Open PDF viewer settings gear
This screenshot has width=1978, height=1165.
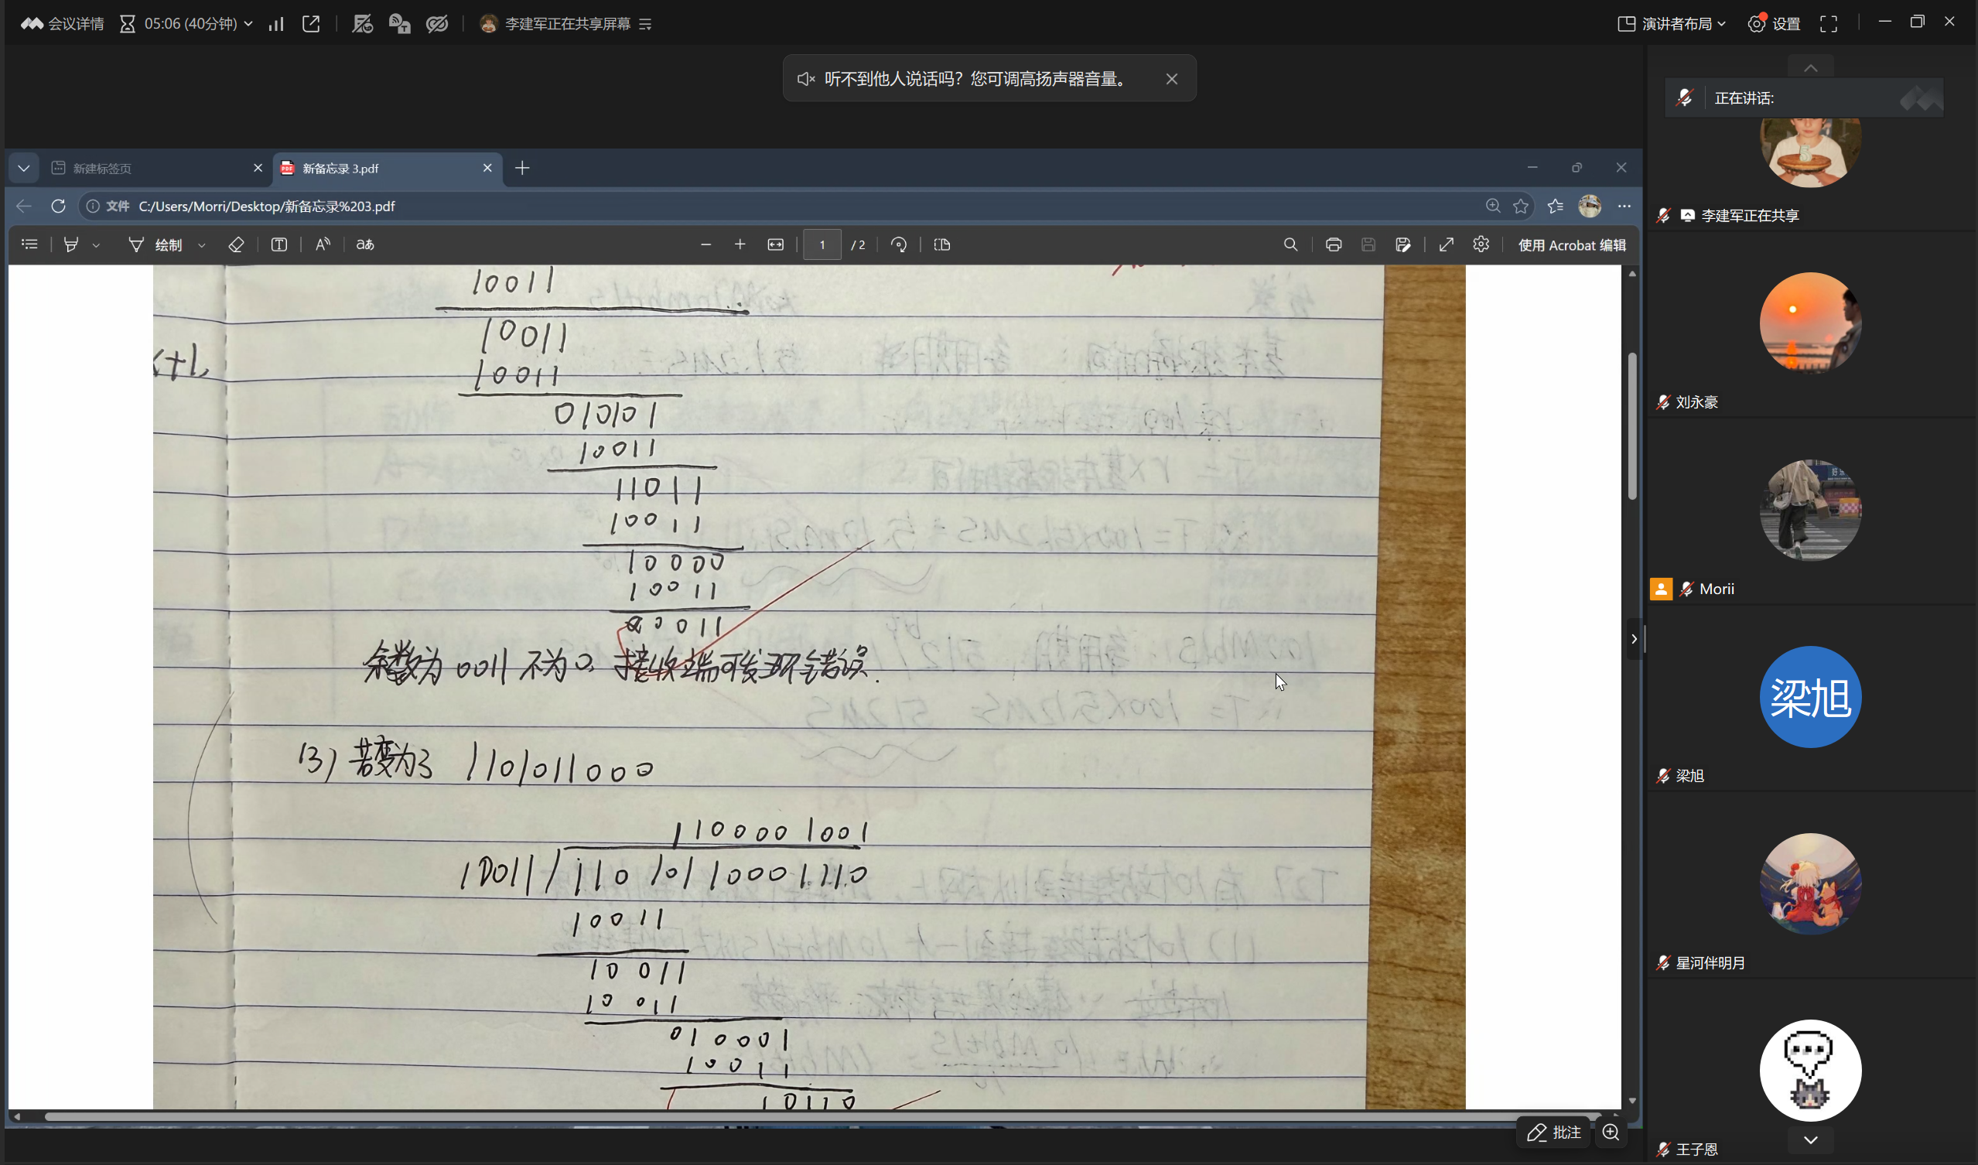click(1481, 244)
